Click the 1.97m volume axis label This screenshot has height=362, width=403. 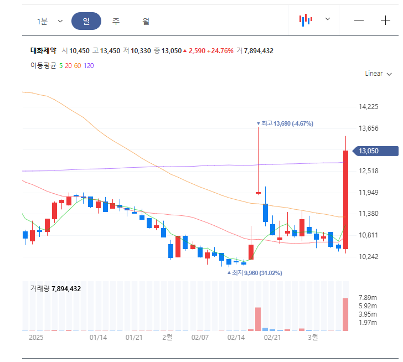pos(368,323)
